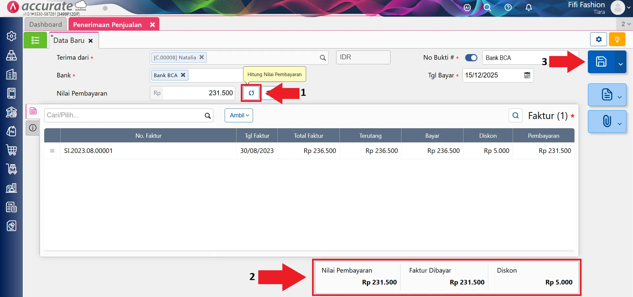This screenshot has height=297, width=633.
Task: Open the form settings gear button
Action: point(598,40)
